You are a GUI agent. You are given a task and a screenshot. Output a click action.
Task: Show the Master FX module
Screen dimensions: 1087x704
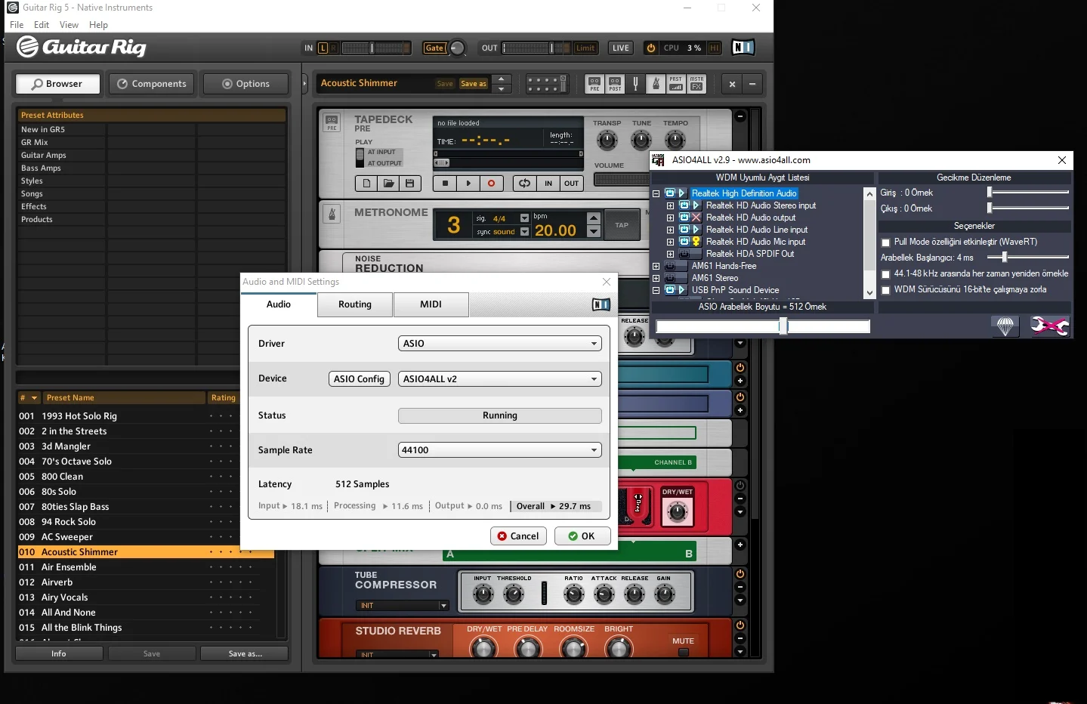click(696, 84)
